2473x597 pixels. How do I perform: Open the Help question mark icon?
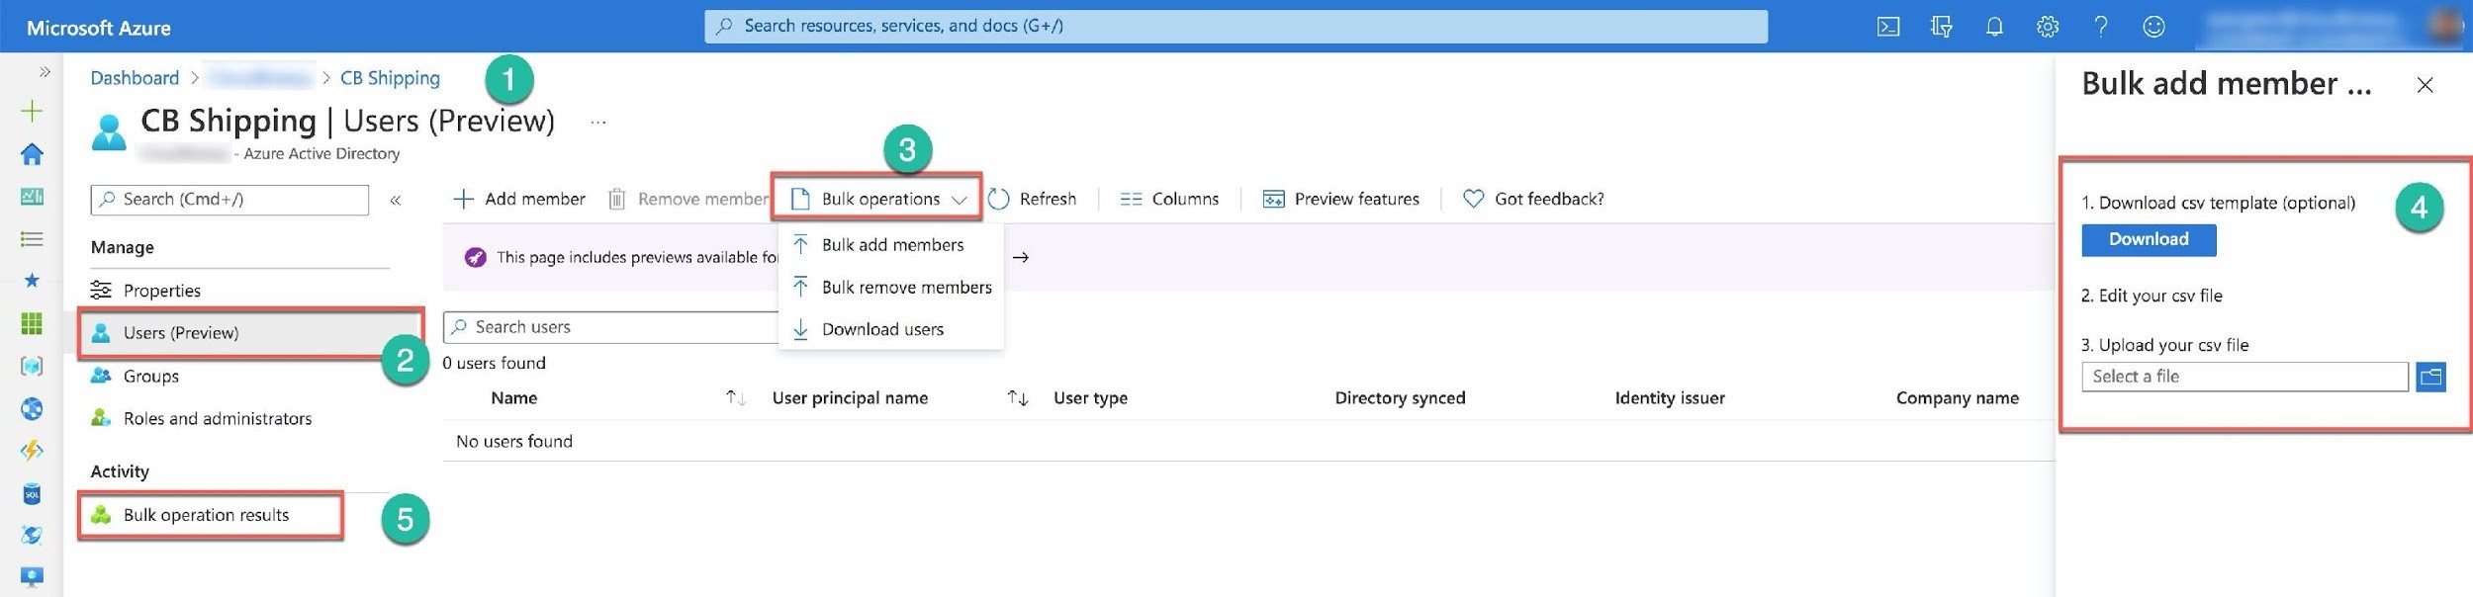click(2100, 27)
